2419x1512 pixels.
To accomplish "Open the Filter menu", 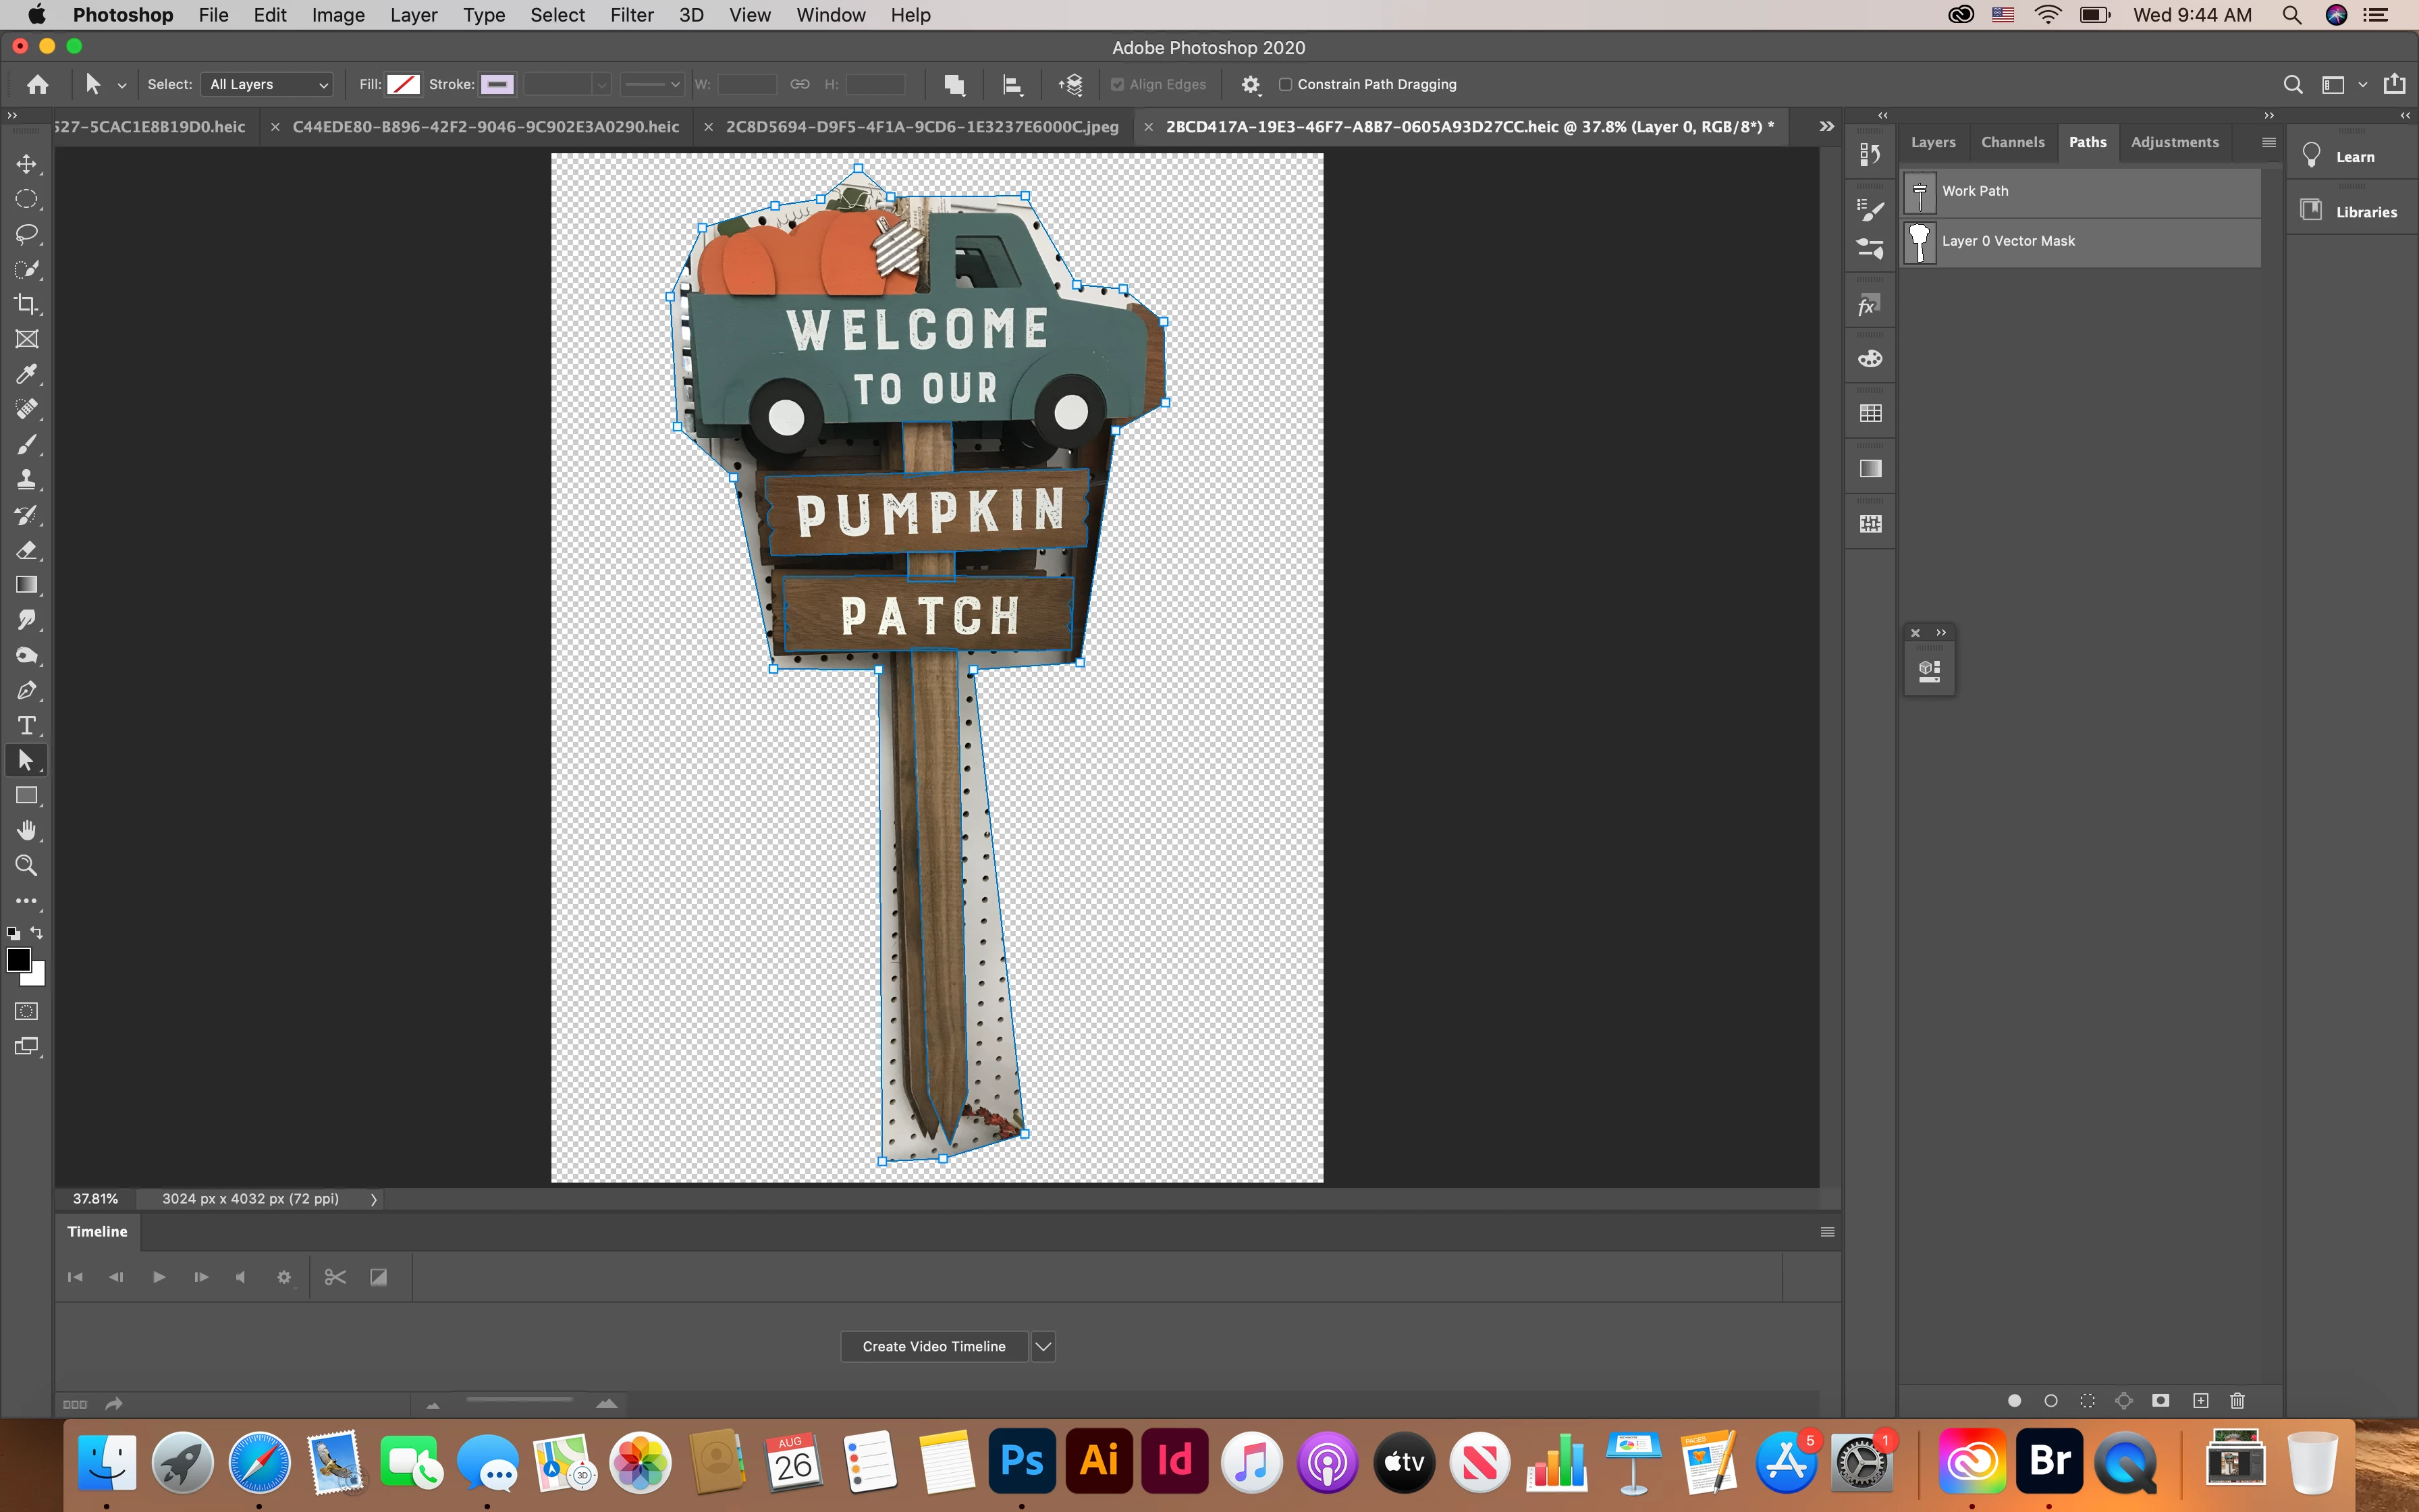I will coord(632,15).
